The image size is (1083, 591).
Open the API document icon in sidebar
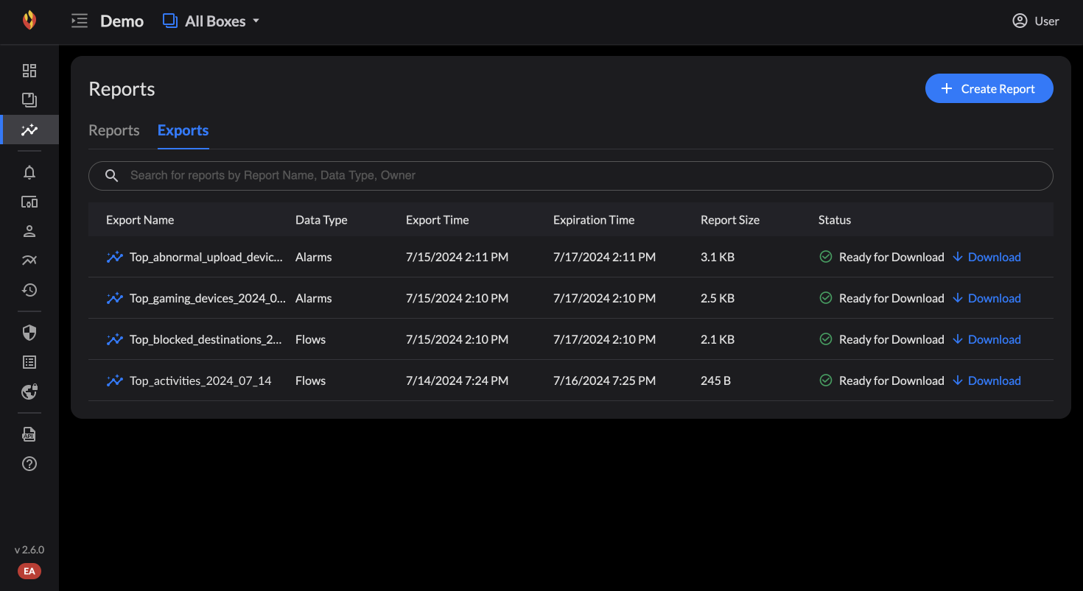point(29,434)
